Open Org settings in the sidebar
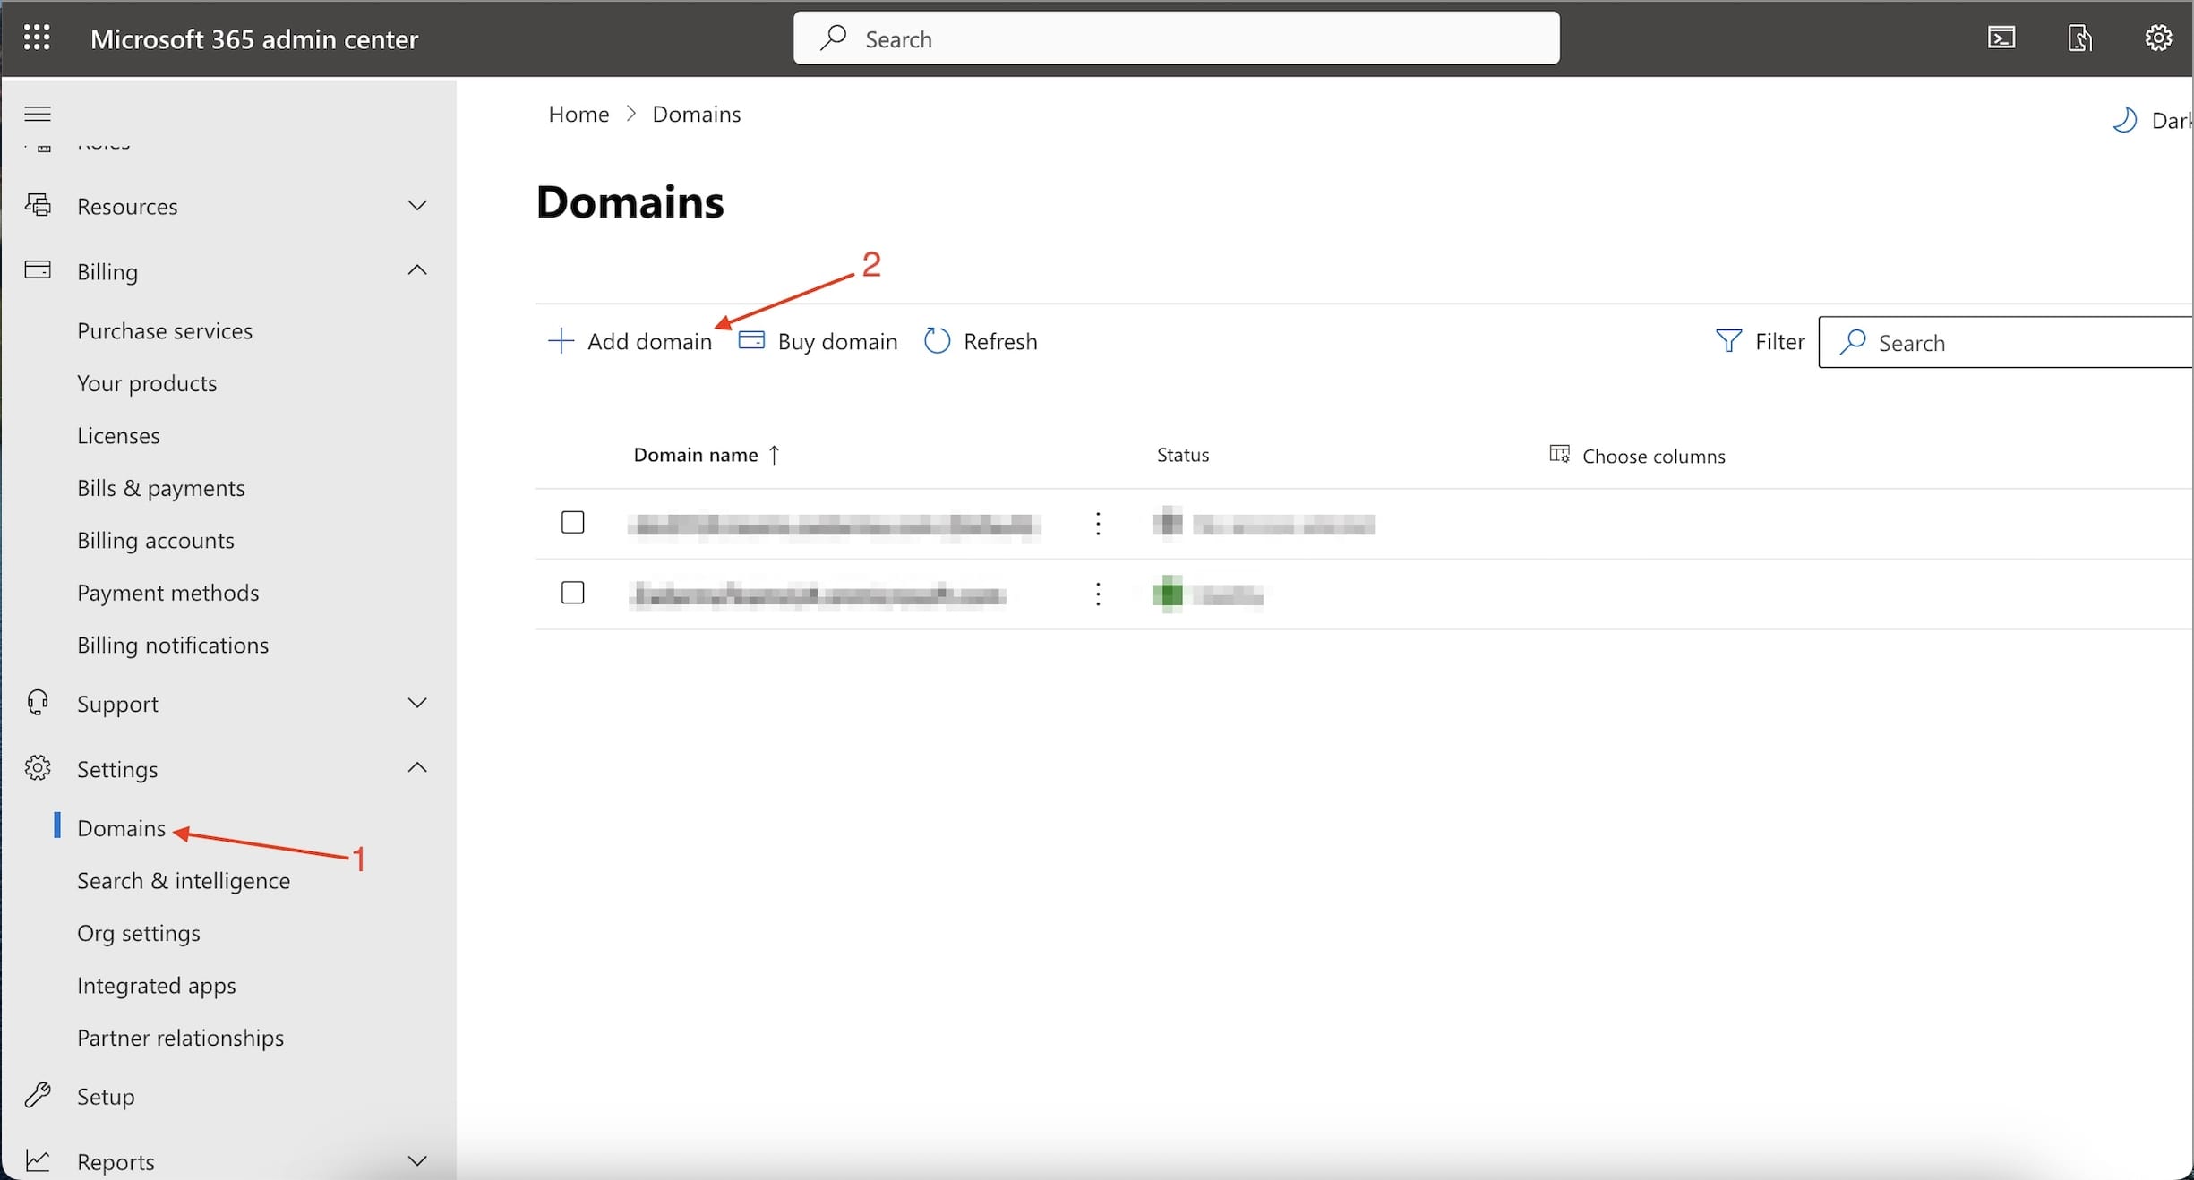2194x1180 pixels. click(x=138, y=933)
